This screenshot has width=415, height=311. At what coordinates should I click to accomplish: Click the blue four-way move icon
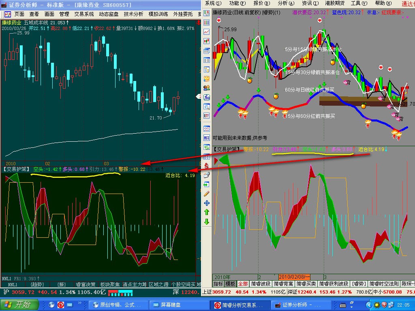pos(206,203)
